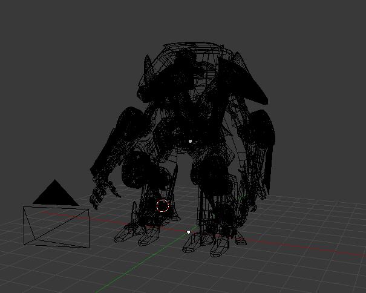Select the black camera object wireframe
366x293 pixels.
coord(56,227)
